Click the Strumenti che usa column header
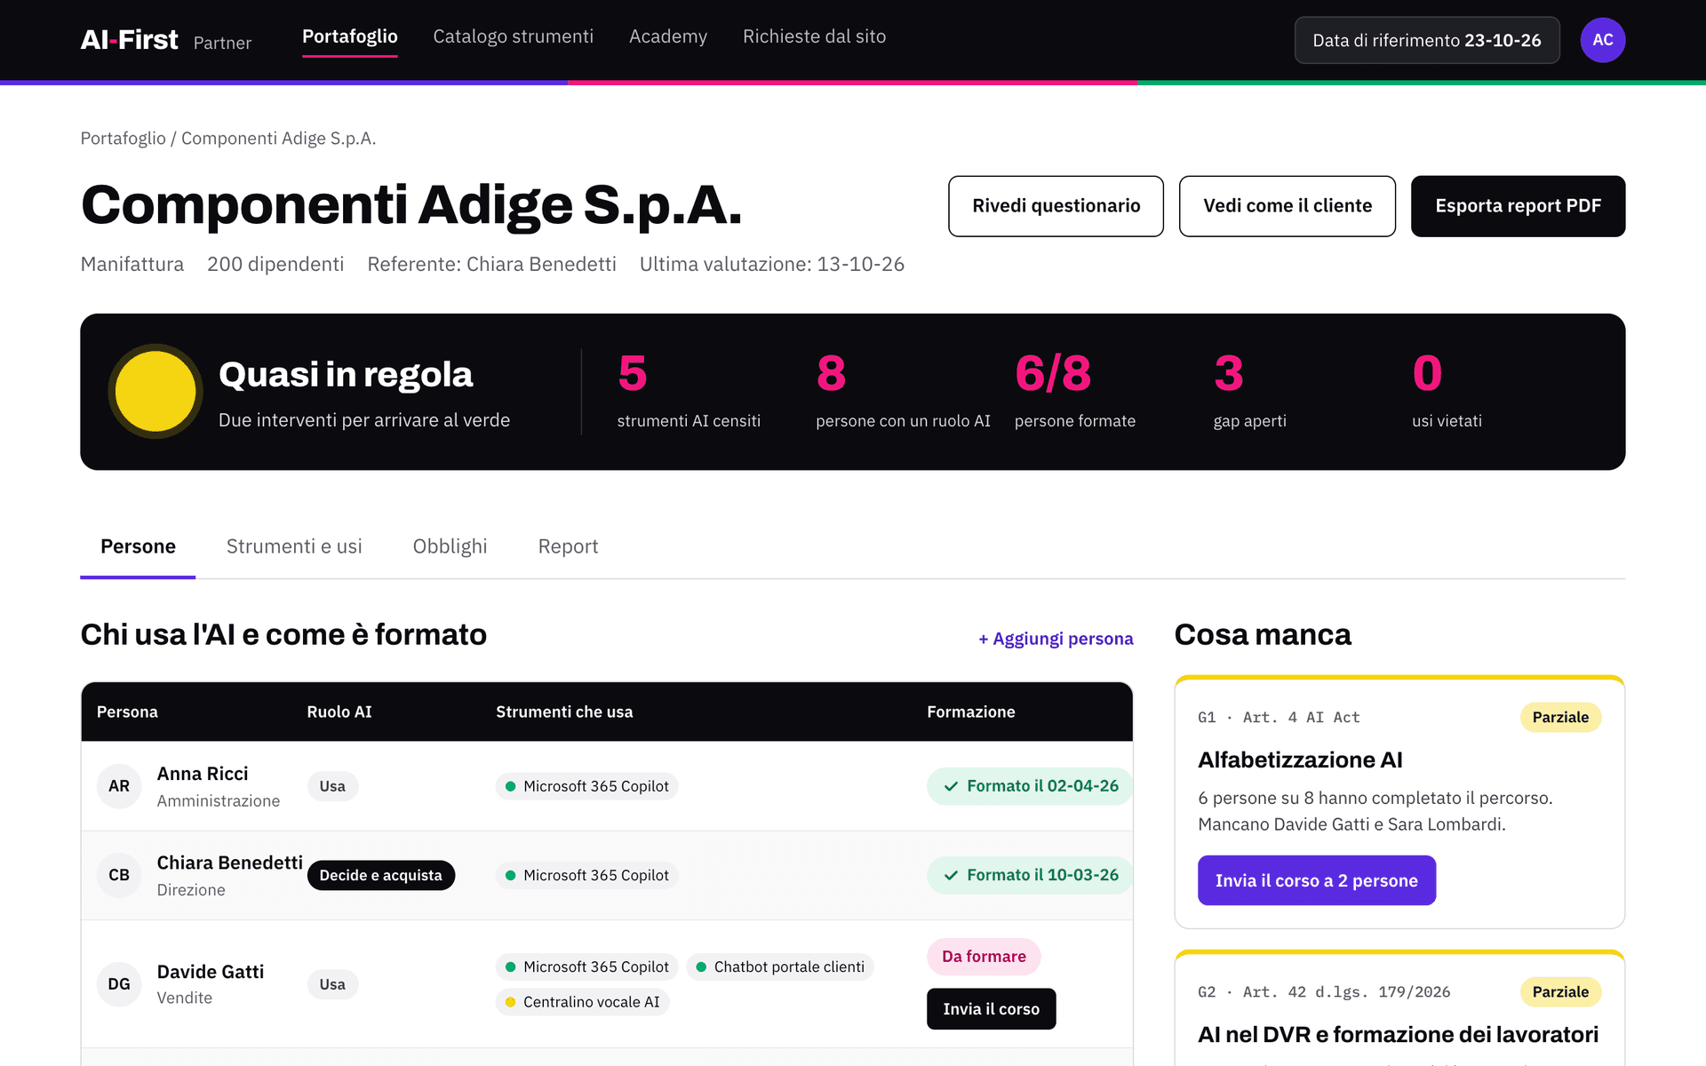The height and width of the screenshot is (1066, 1706). coord(564,712)
